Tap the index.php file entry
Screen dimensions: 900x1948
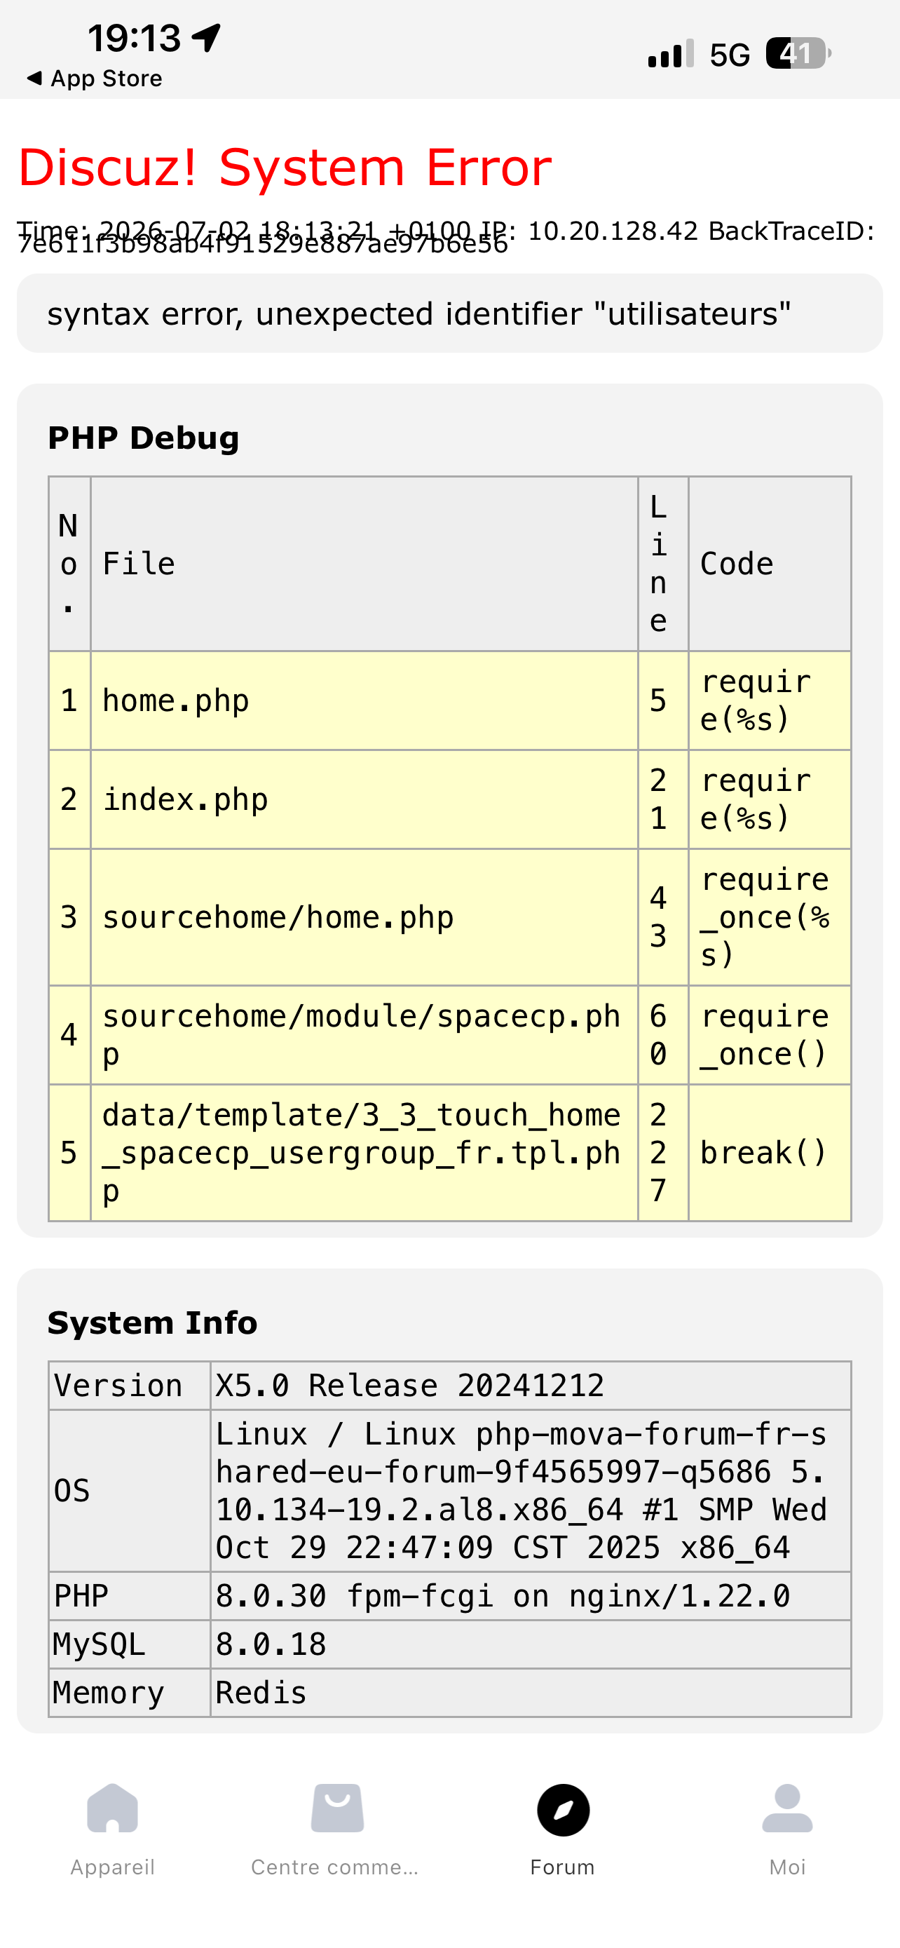pyautogui.click(x=185, y=799)
